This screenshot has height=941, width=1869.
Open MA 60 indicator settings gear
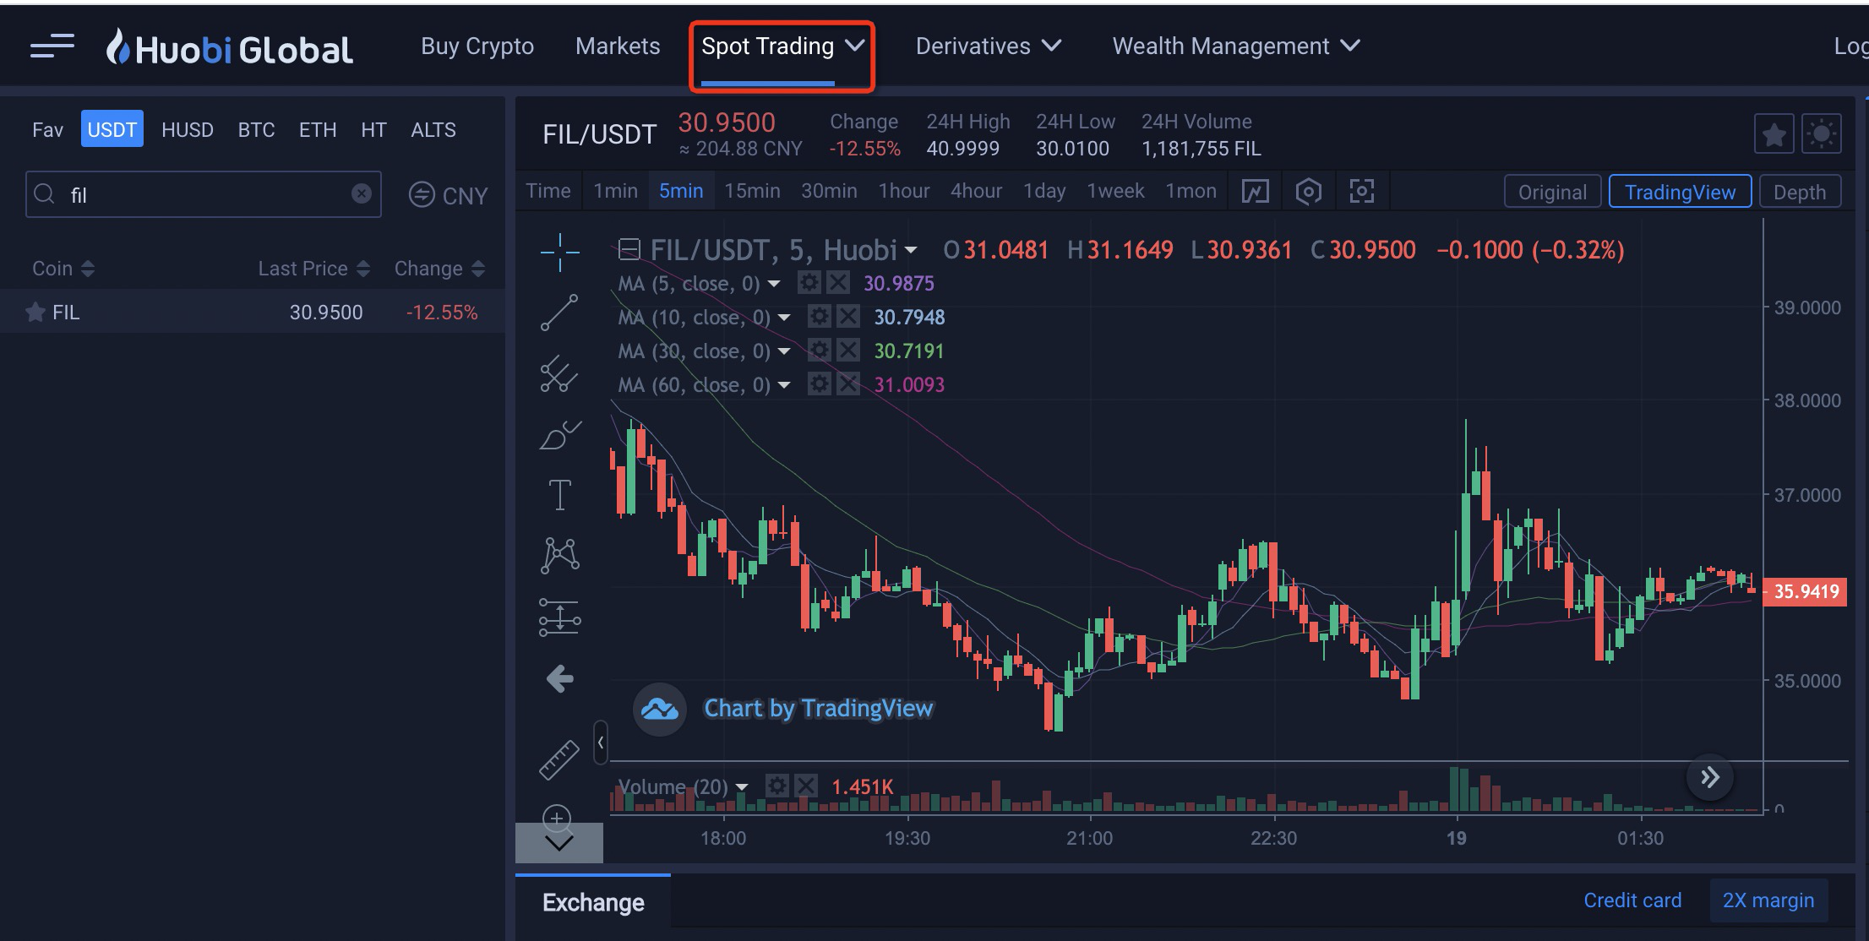[819, 384]
